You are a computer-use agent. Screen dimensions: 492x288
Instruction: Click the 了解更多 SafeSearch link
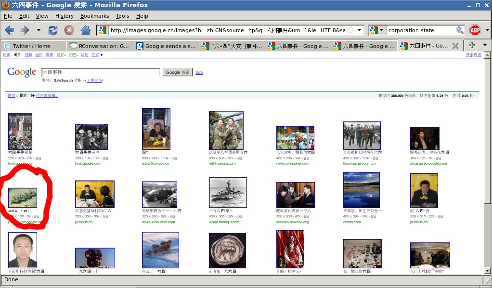(x=94, y=80)
